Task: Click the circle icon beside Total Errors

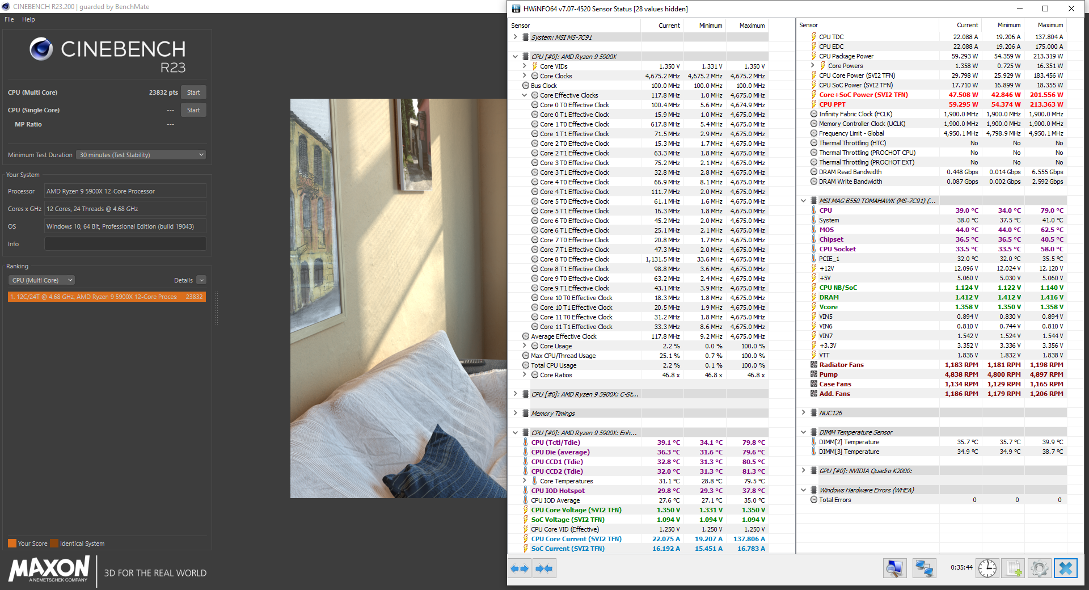Action: point(814,500)
